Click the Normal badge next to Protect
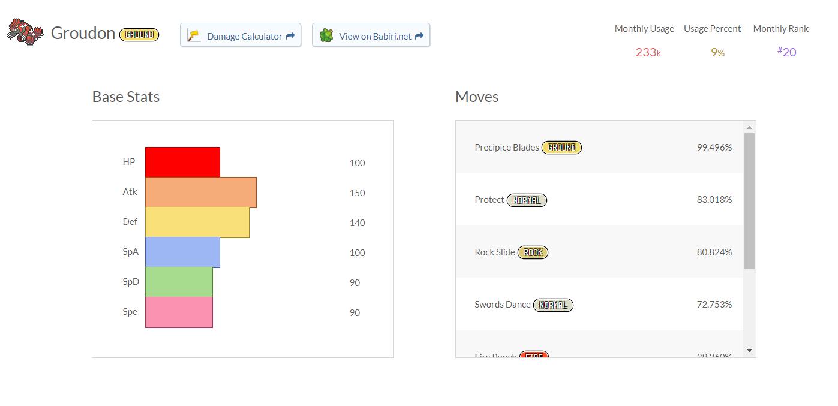 click(x=527, y=200)
